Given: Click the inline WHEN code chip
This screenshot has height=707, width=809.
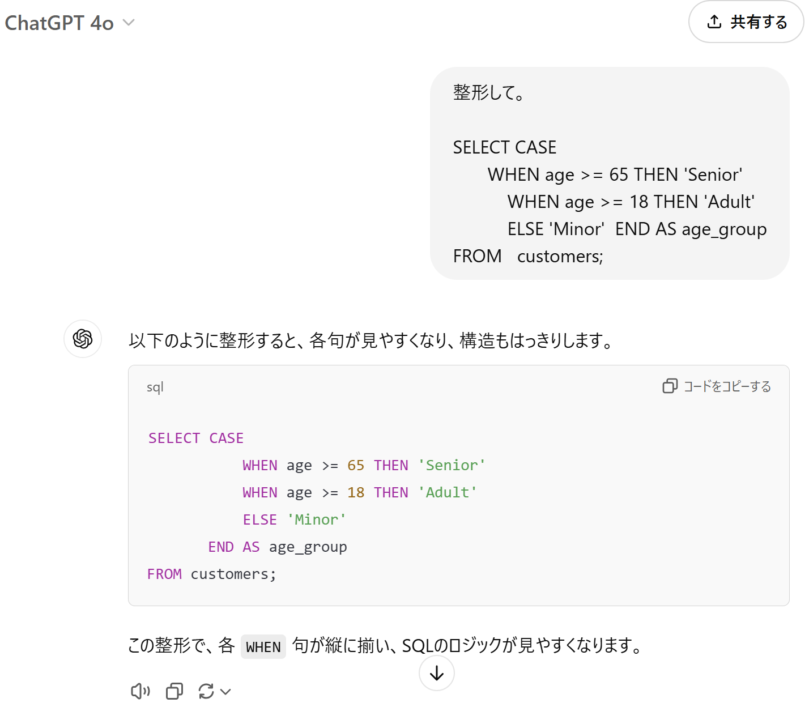Looking at the screenshot, I should click(263, 647).
